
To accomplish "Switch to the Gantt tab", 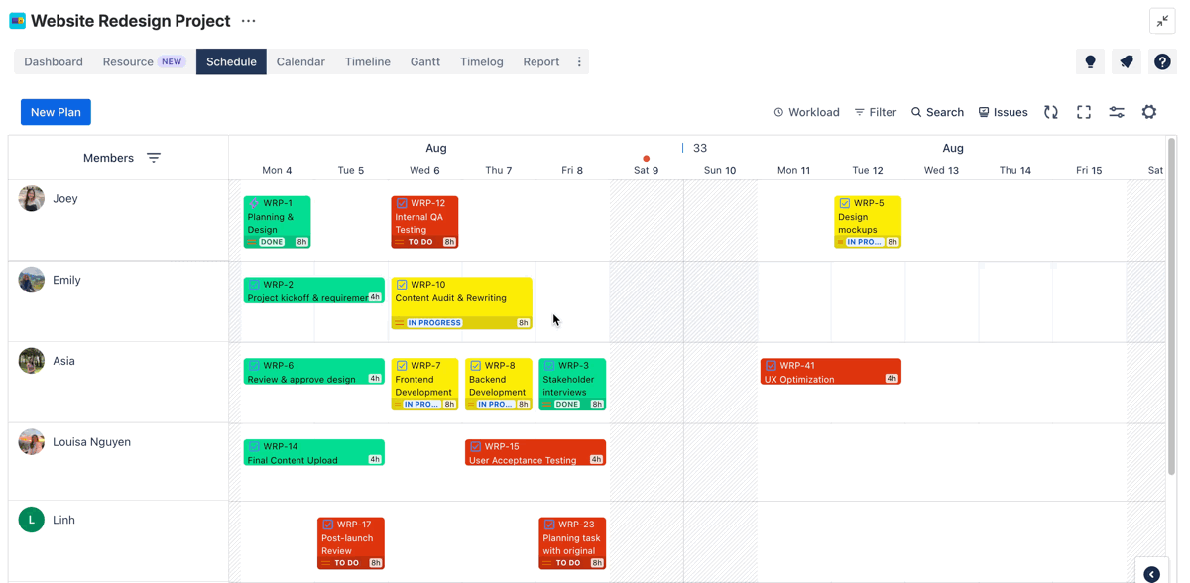I will click(424, 61).
